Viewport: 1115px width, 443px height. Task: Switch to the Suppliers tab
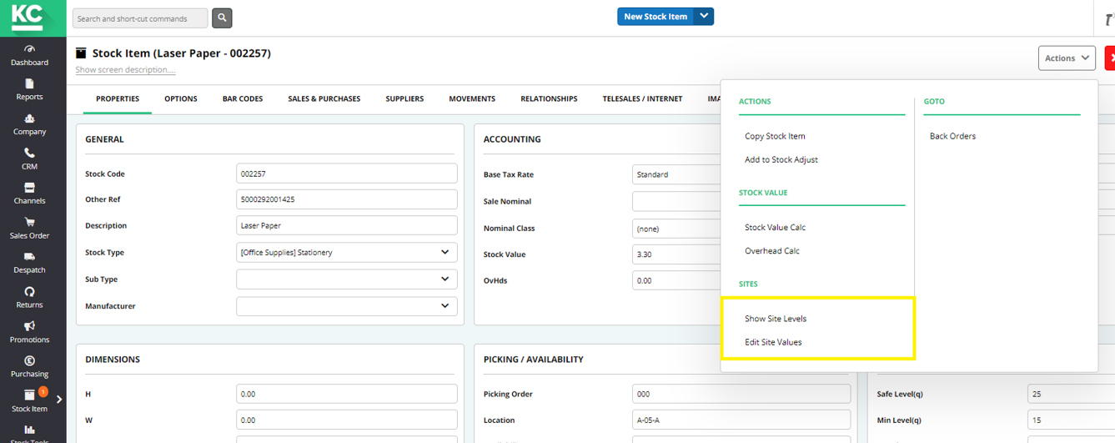(404, 98)
